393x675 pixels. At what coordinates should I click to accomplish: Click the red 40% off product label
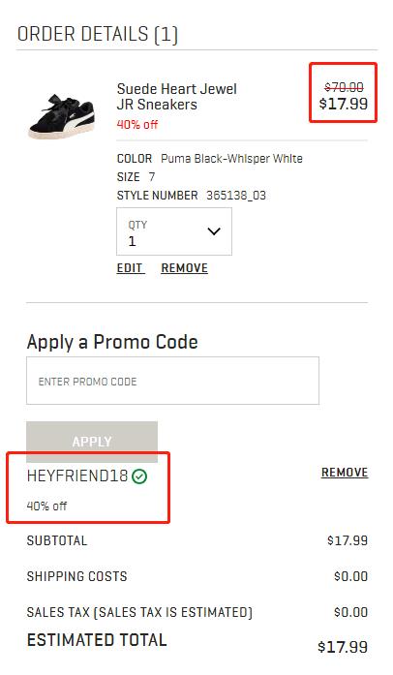(137, 125)
